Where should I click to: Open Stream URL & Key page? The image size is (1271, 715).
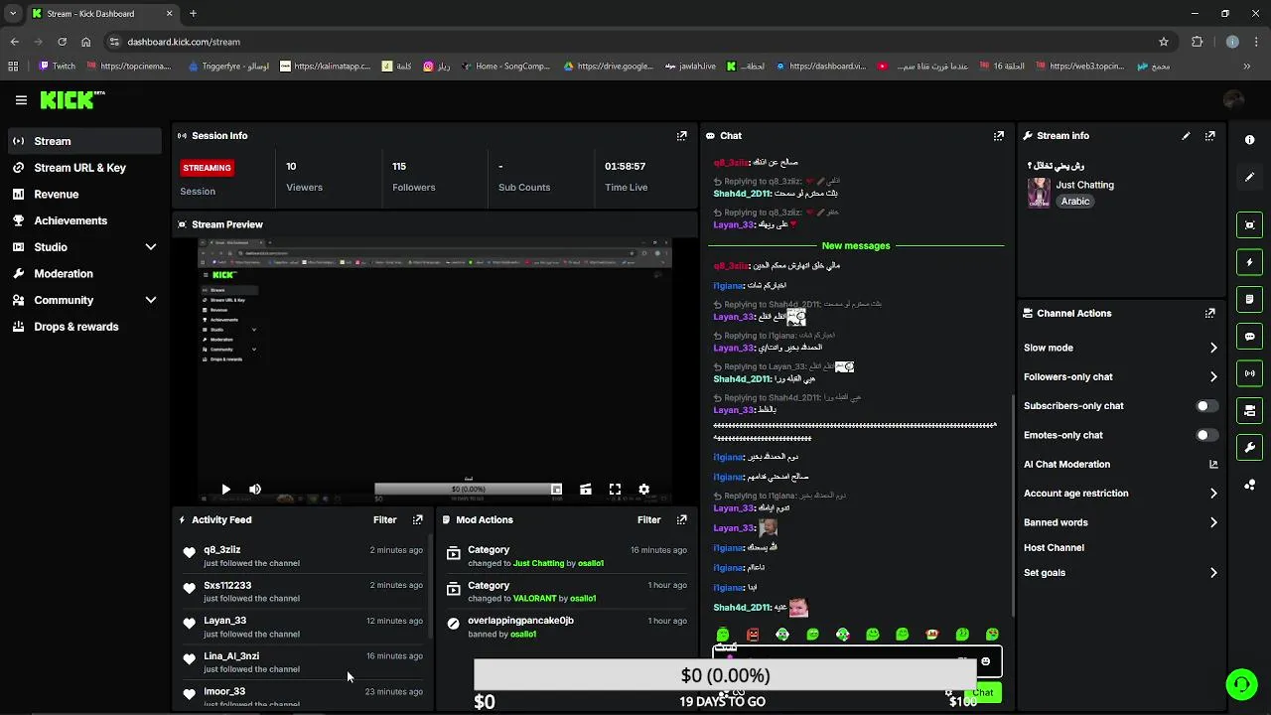[x=84, y=168]
